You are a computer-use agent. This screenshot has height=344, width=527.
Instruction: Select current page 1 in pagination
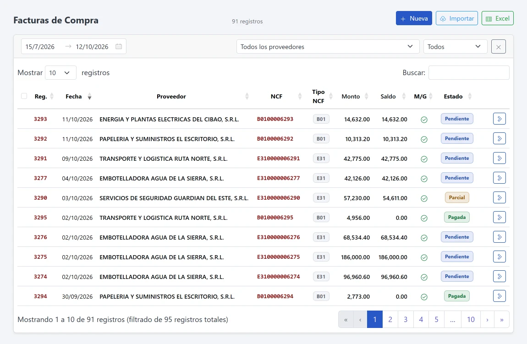pos(375,319)
